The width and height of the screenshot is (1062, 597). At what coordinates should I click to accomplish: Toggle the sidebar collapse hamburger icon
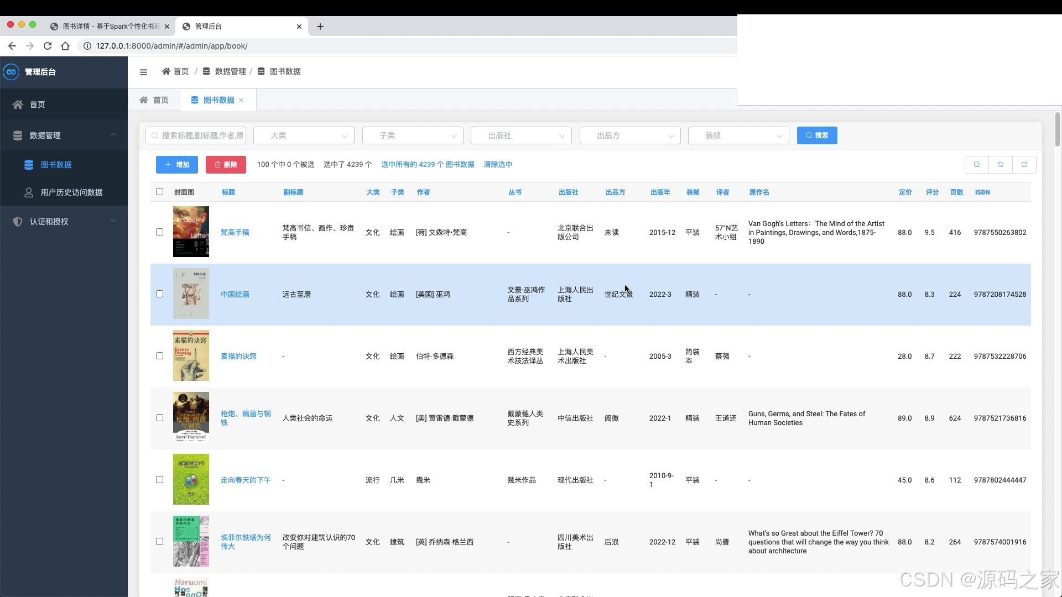[143, 72]
